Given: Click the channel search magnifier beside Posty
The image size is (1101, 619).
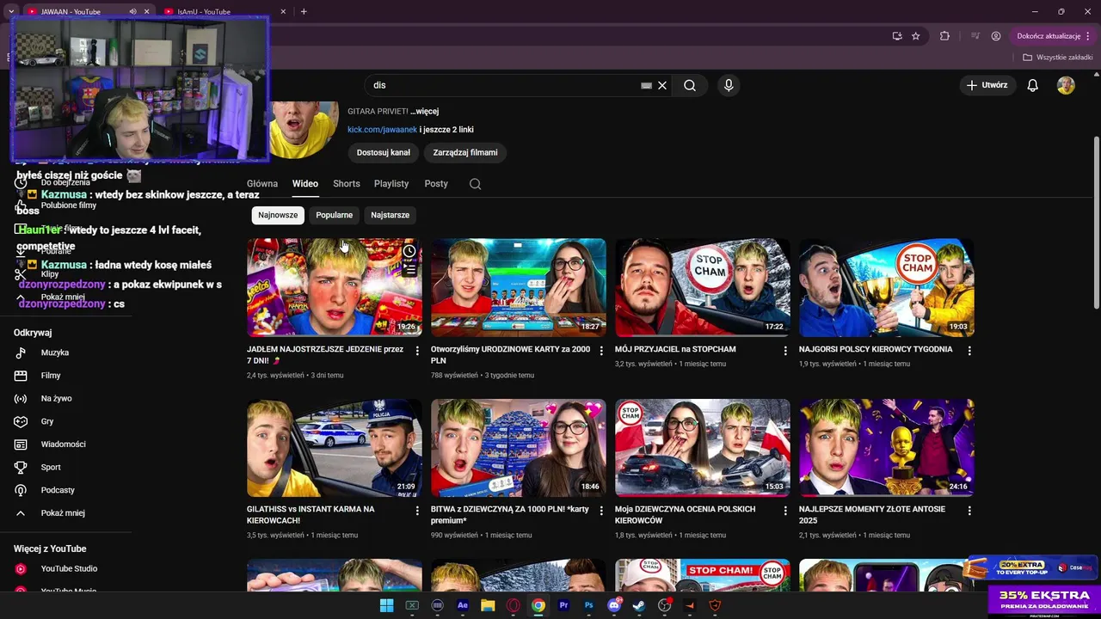Looking at the screenshot, I should coord(475,184).
